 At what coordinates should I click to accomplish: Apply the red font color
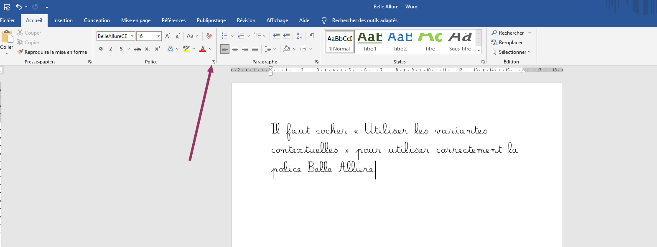[203, 49]
